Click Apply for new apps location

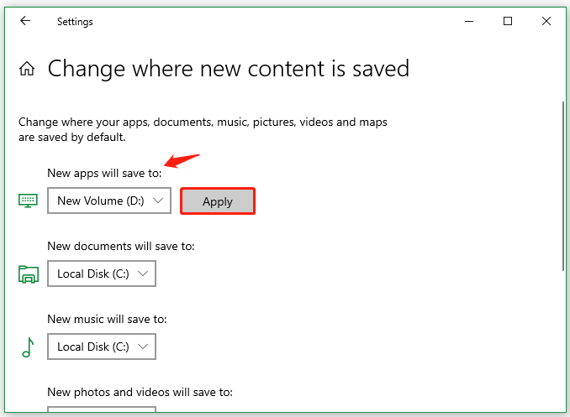218,201
